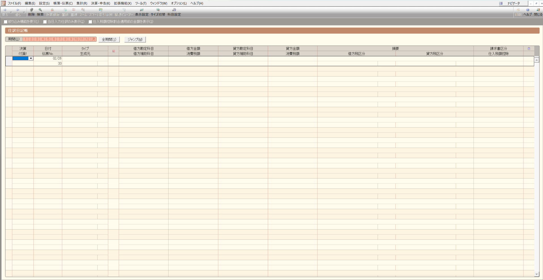The height and width of the screenshot is (280, 543).
Task: Open 科目設定 account settings
Action: point(174,12)
